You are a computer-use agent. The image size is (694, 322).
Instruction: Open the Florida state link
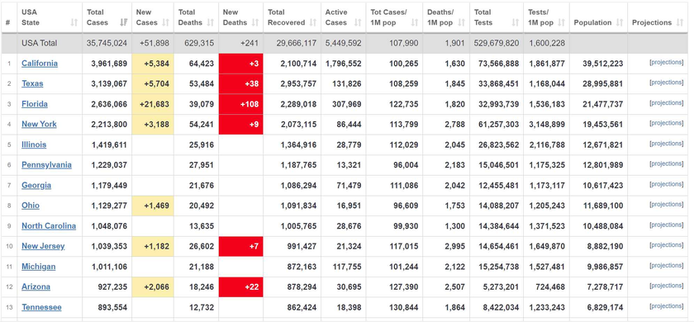point(35,104)
